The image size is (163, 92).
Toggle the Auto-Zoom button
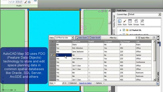pos(81,38)
